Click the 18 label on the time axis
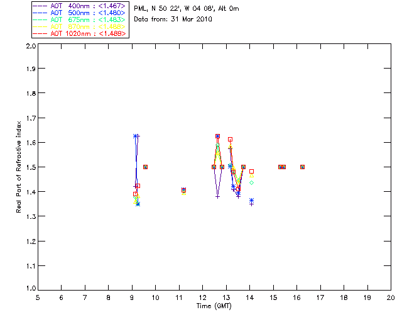Viewport: 402px width, 322px height. [344, 297]
